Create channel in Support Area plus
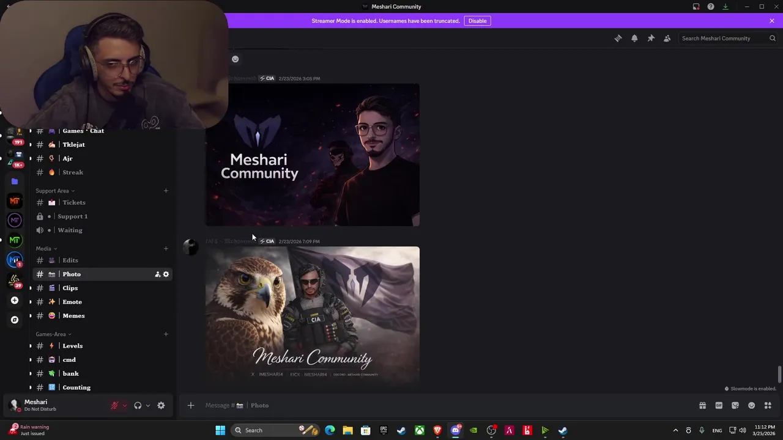This screenshot has width=783, height=440. pyautogui.click(x=166, y=191)
